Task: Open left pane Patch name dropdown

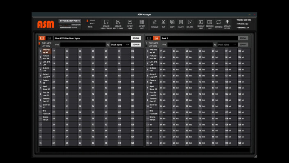Action: pyautogui.click(x=120, y=45)
